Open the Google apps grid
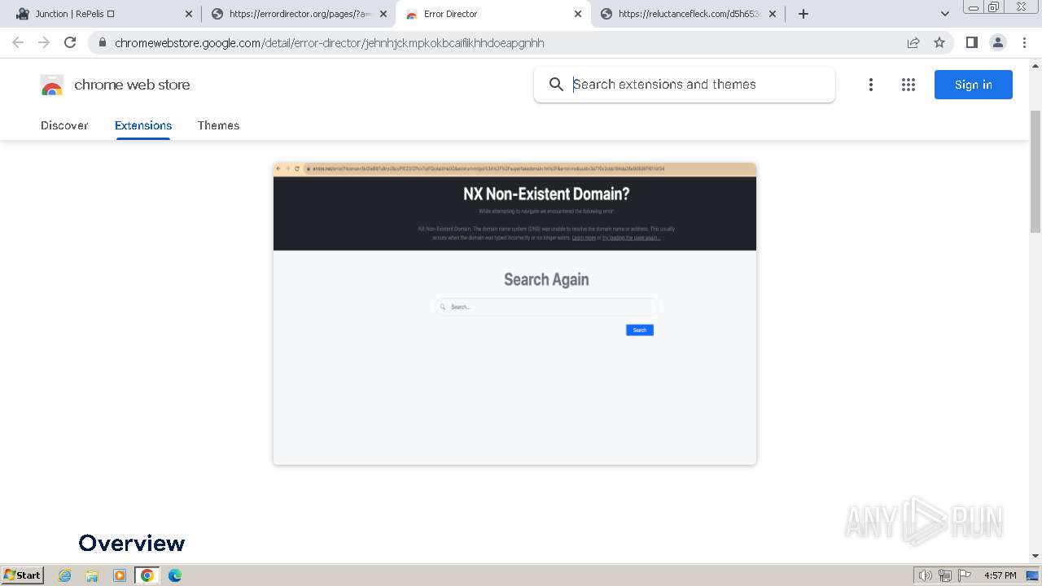Screen dimensions: 1042x586 point(908,85)
